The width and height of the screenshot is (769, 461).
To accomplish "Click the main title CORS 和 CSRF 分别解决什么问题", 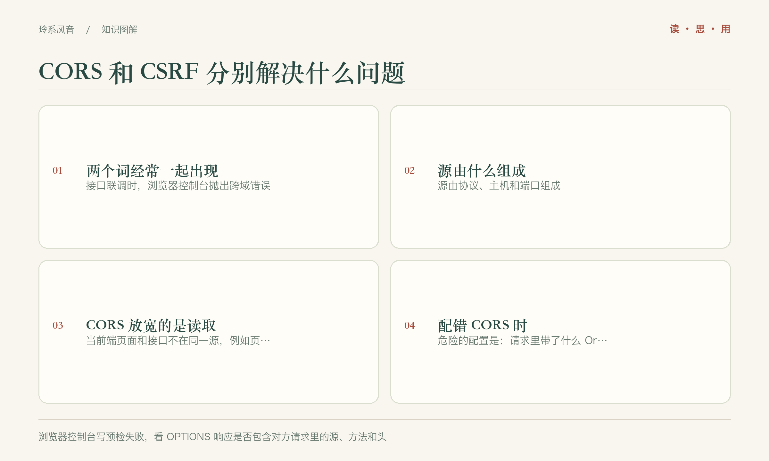I will (222, 72).
